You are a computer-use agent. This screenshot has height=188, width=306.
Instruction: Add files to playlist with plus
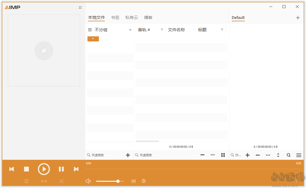247,155
